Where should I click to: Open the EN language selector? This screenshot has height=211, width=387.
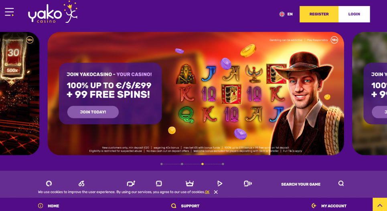tap(286, 14)
